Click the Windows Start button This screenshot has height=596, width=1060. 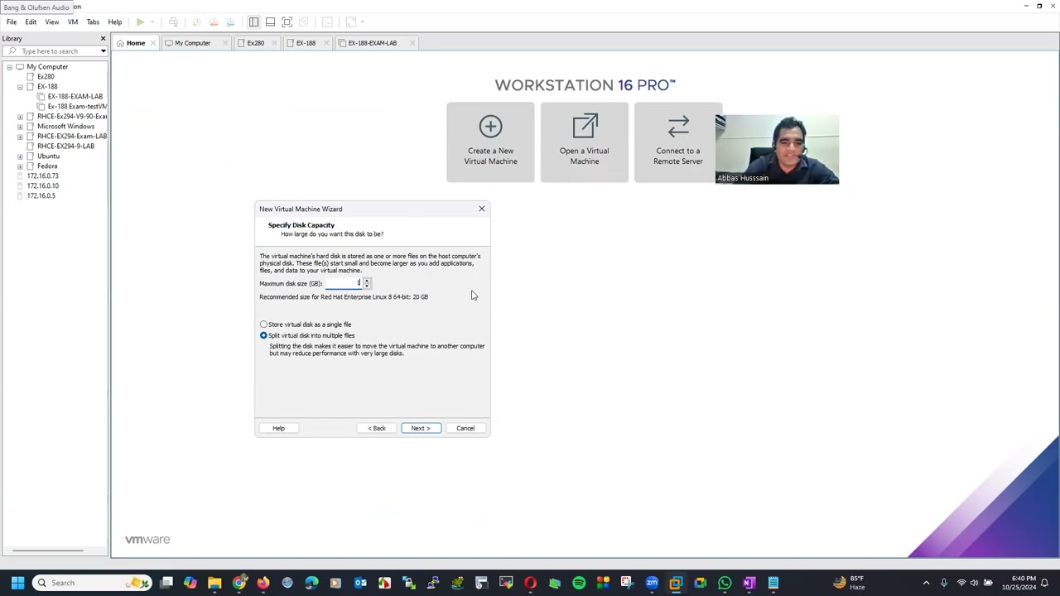click(17, 583)
